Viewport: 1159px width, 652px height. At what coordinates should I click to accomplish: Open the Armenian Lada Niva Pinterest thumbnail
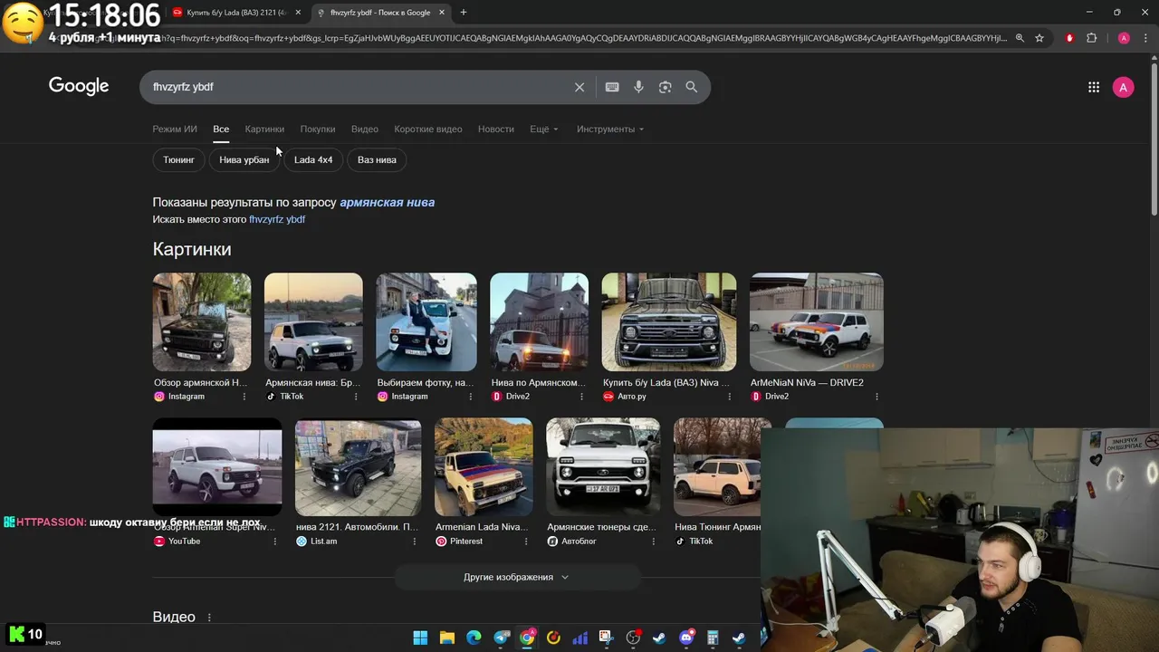pos(484,467)
